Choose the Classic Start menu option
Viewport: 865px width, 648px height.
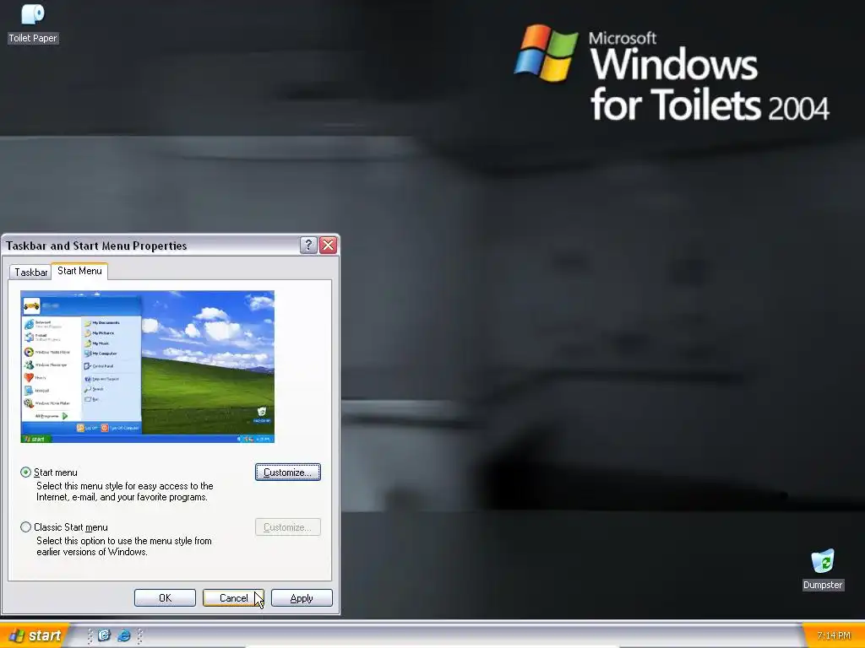pyautogui.click(x=64, y=527)
